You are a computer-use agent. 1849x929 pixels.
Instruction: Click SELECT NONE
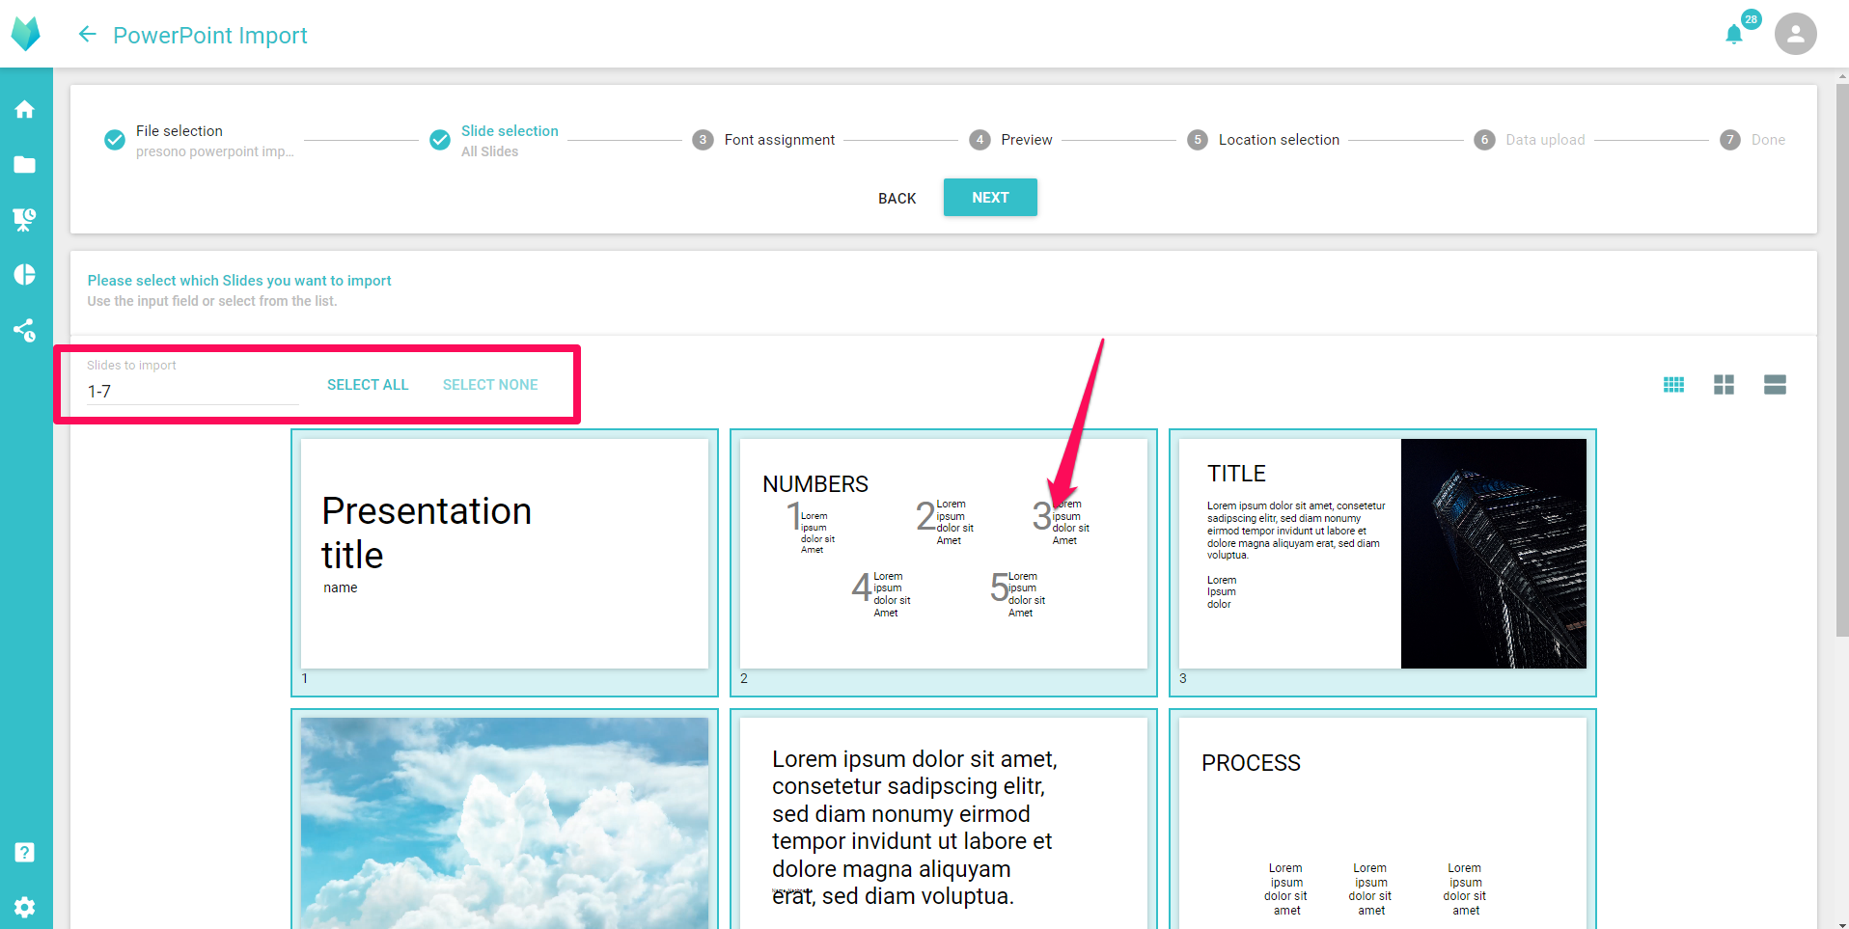coord(490,385)
